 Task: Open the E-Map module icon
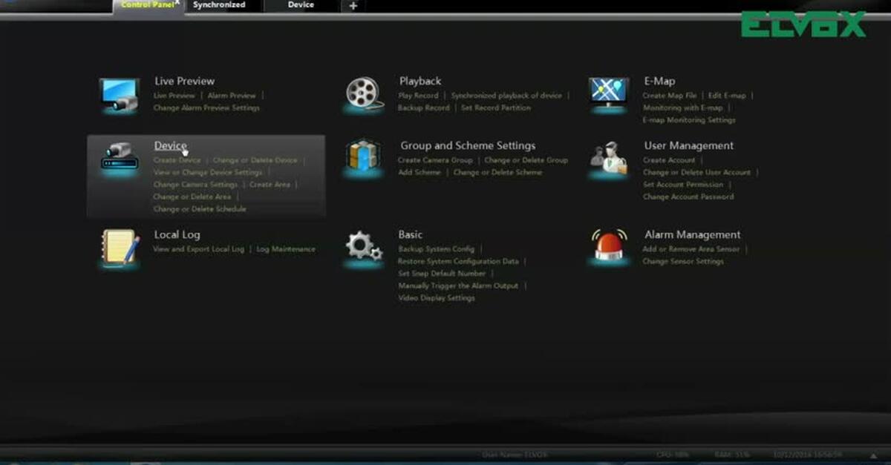click(609, 91)
